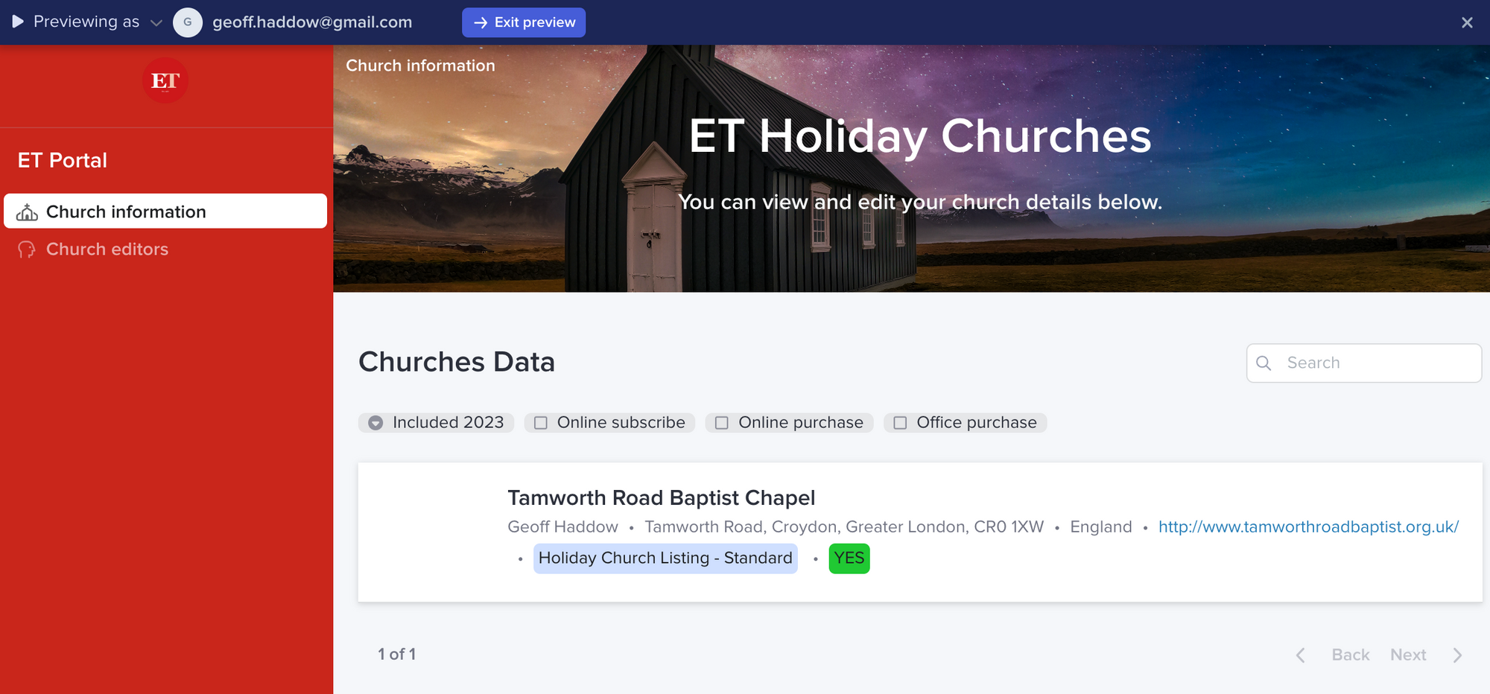Click the Exit preview button

[524, 22]
